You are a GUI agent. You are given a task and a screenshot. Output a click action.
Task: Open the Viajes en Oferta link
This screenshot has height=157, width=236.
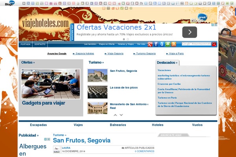[x=107, y=44]
